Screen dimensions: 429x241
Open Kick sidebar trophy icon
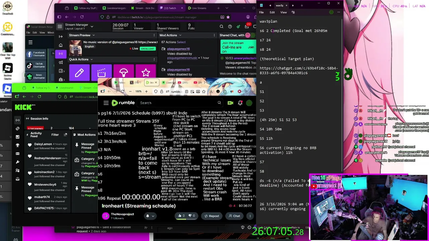[x=17, y=145]
